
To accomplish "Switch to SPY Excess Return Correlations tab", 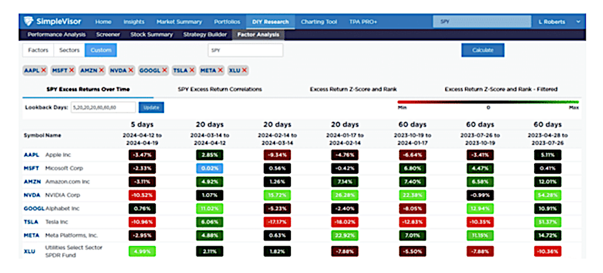I will 220,89.
